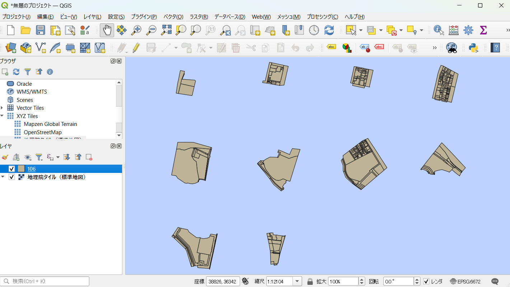Open the レイヤ(L) menu

click(x=92, y=17)
